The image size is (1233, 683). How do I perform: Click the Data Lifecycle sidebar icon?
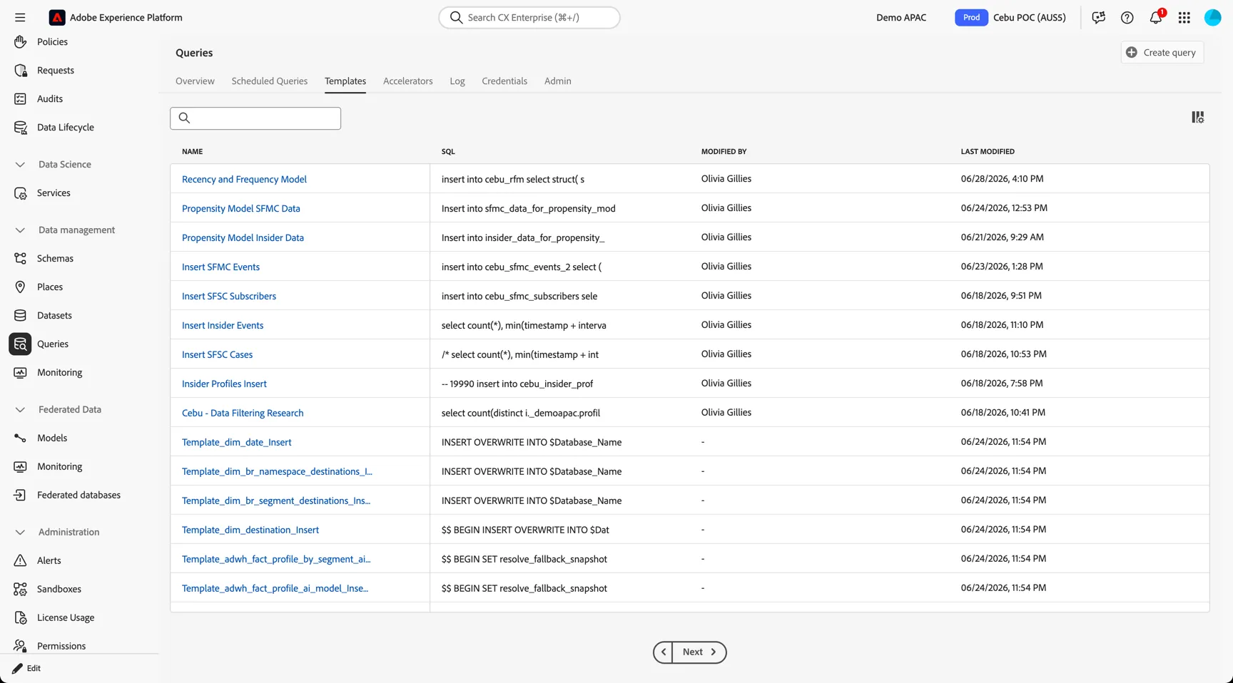tap(20, 128)
